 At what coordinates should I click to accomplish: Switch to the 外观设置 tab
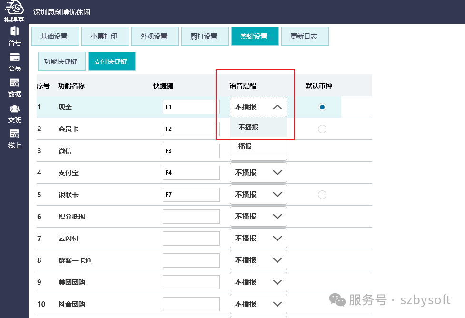click(x=155, y=36)
